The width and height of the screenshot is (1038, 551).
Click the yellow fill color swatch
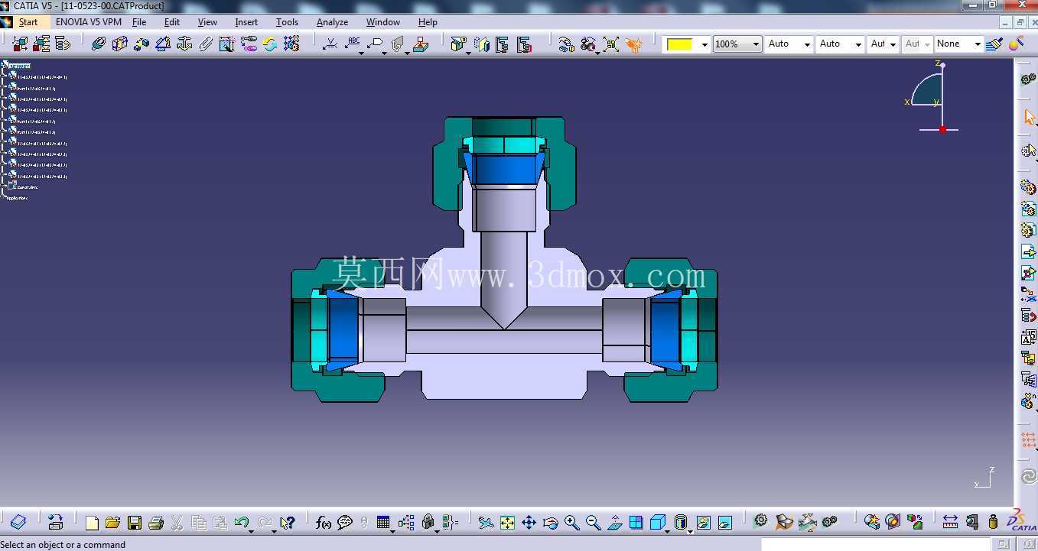click(x=679, y=44)
